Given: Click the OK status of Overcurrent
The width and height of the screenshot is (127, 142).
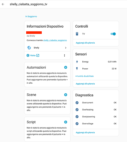Looking at the screenshot, I should (x=115, y=103).
